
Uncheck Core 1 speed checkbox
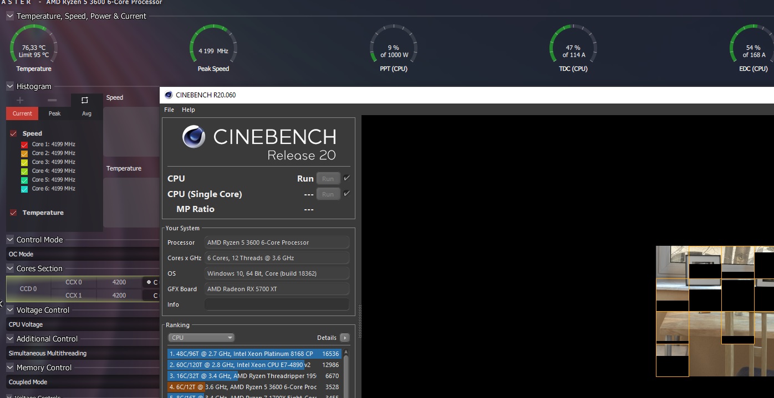24,144
